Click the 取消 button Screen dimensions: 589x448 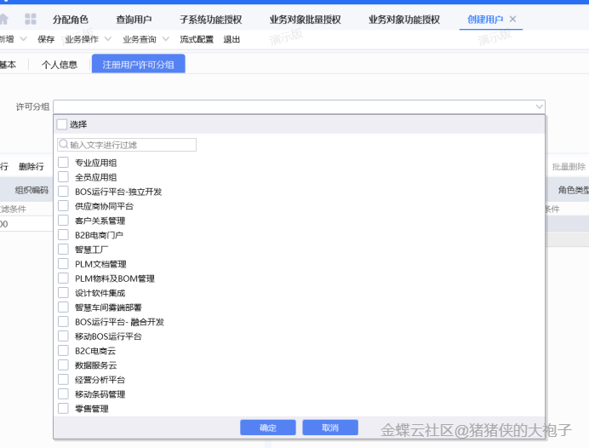(x=330, y=428)
